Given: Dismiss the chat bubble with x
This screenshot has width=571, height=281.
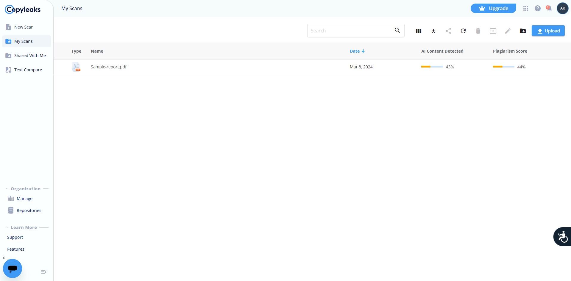Looking at the screenshot, I should point(4,258).
